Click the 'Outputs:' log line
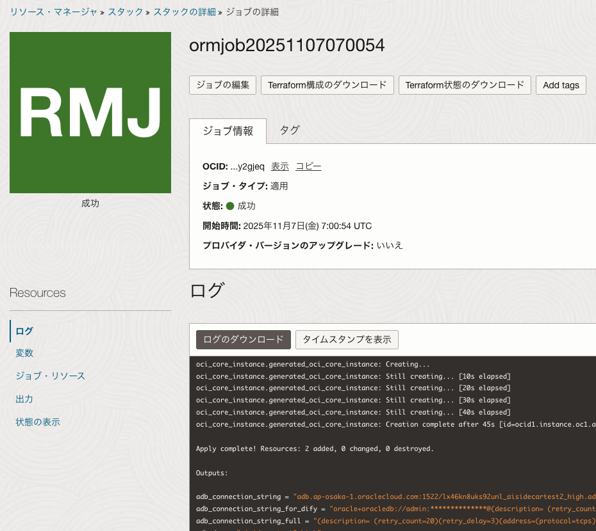This screenshot has width=596, height=531. 211,473
